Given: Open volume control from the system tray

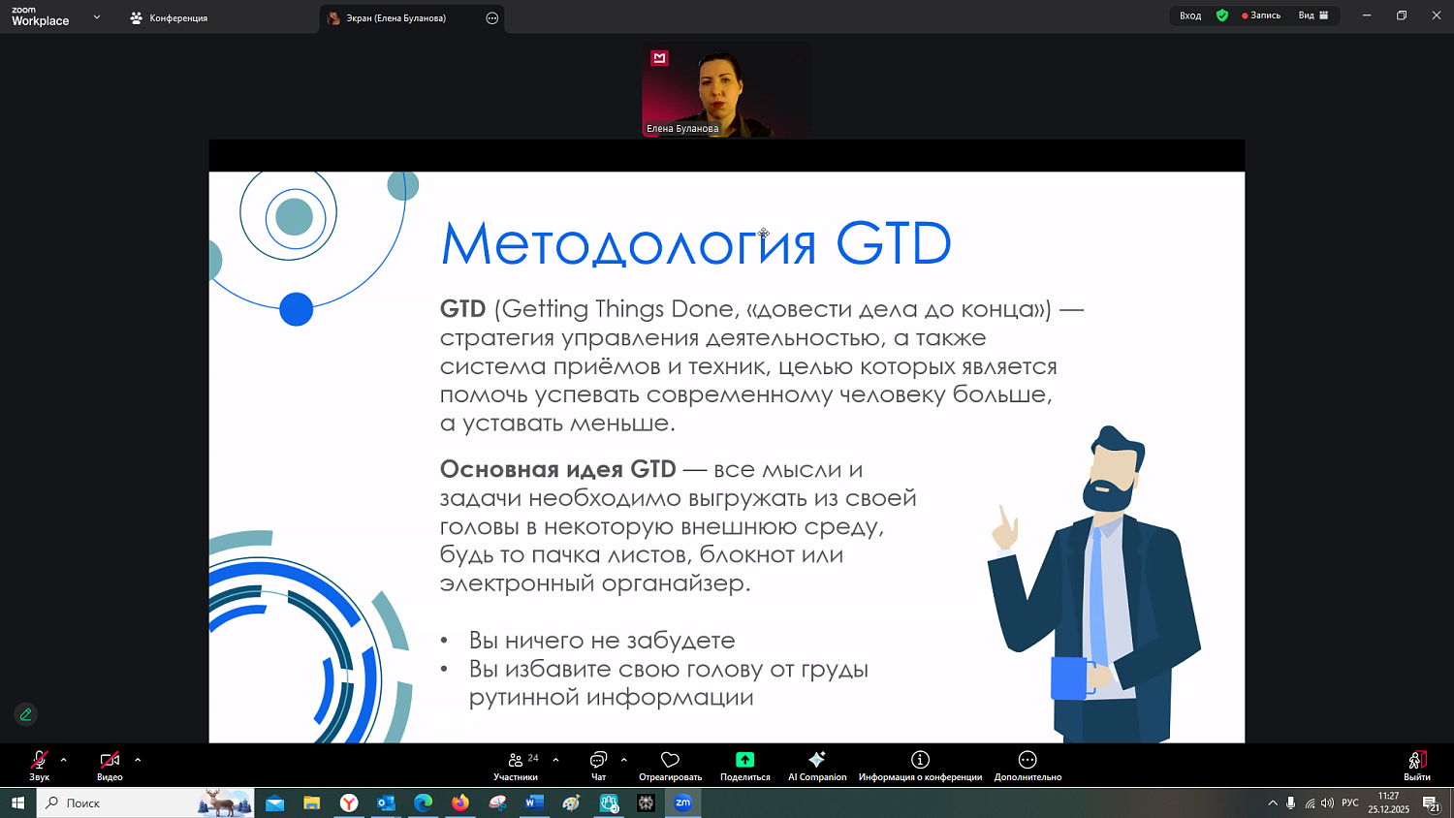Looking at the screenshot, I should click(x=1325, y=803).
